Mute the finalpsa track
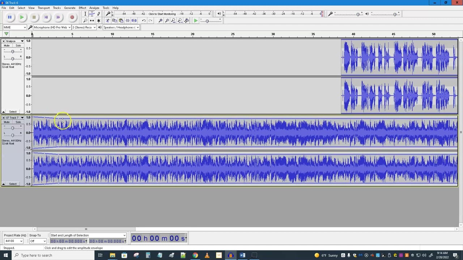This screenshot has width=463, height=260. 7,45
